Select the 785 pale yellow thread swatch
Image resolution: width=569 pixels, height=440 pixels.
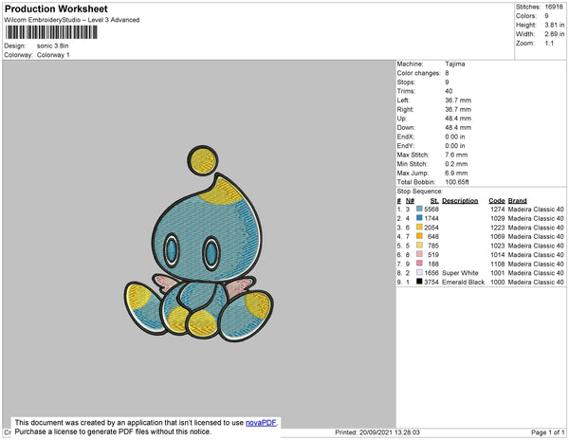point(419,246)
